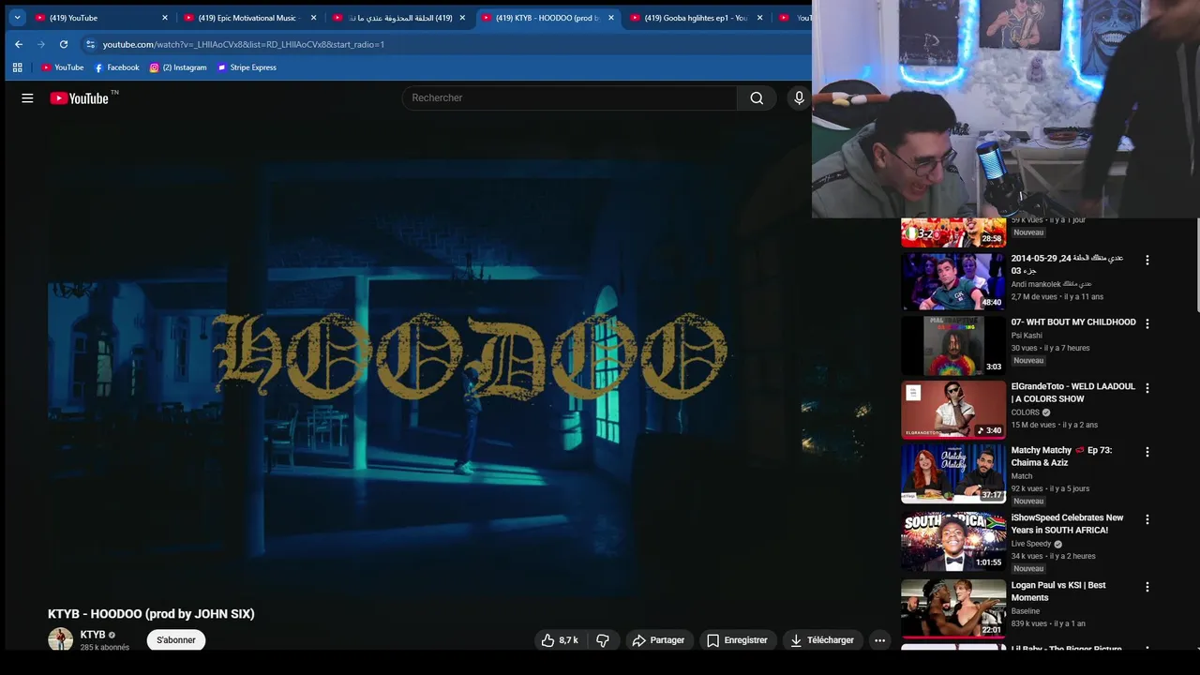Open KTYB channel avatar
The image size is (1200, 675).
pos(60,640)
